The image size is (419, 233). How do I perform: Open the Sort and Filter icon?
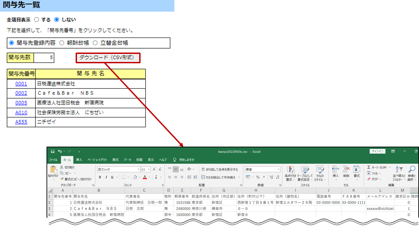click(399, 170)
